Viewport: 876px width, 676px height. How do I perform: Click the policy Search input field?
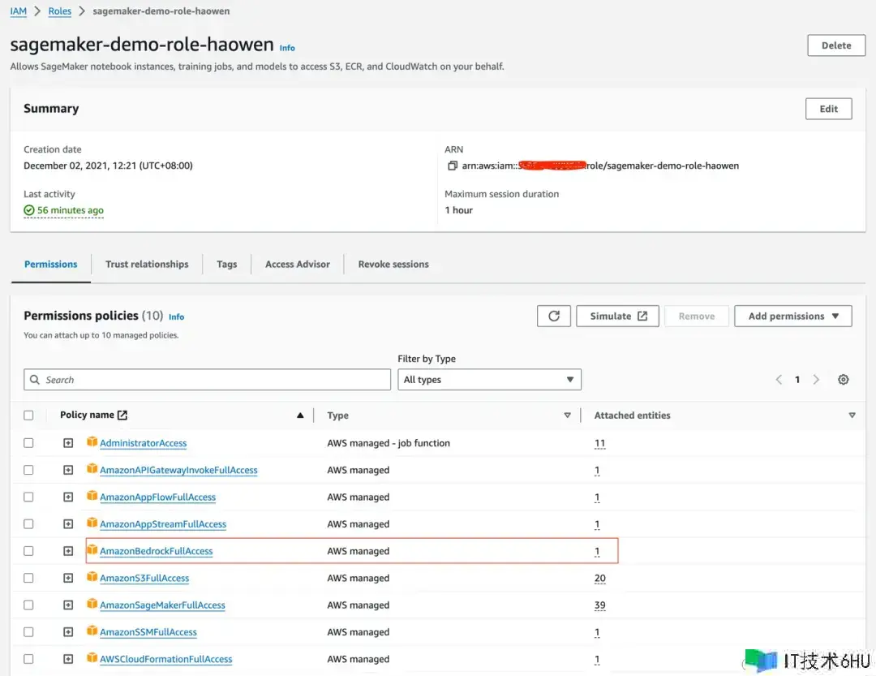point(208,380)
